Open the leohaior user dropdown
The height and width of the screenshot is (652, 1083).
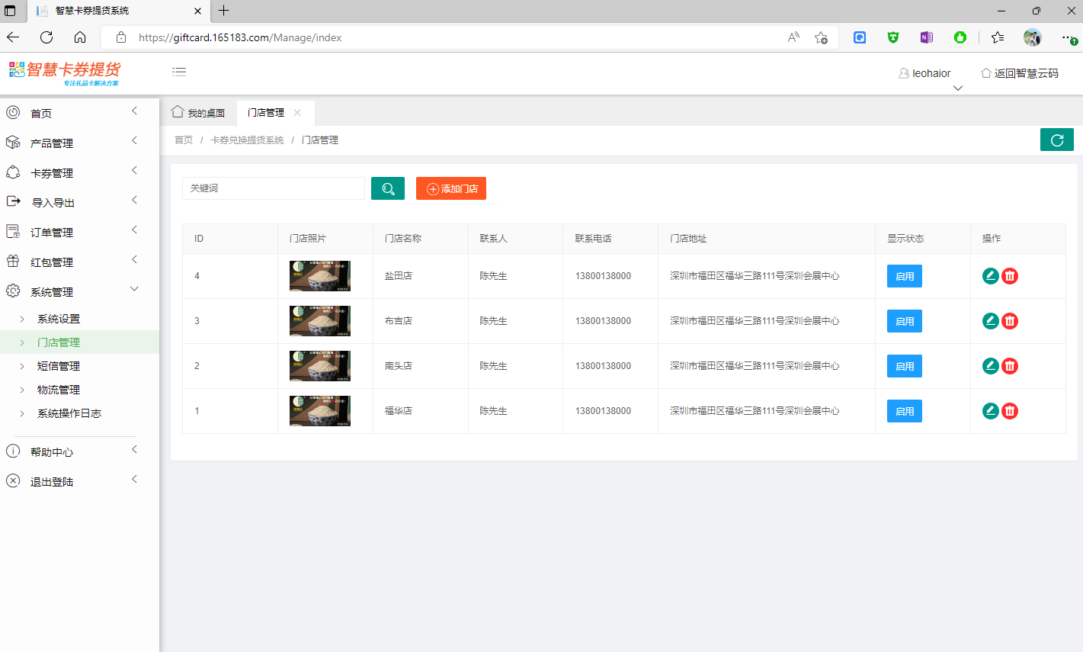pyautogui.click(x=925, y=73)
